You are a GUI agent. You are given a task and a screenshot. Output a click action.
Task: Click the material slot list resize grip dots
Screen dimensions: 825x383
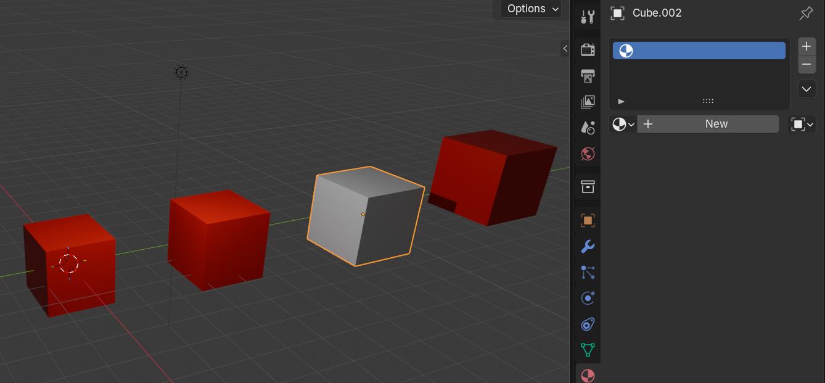tap(708, 101)
